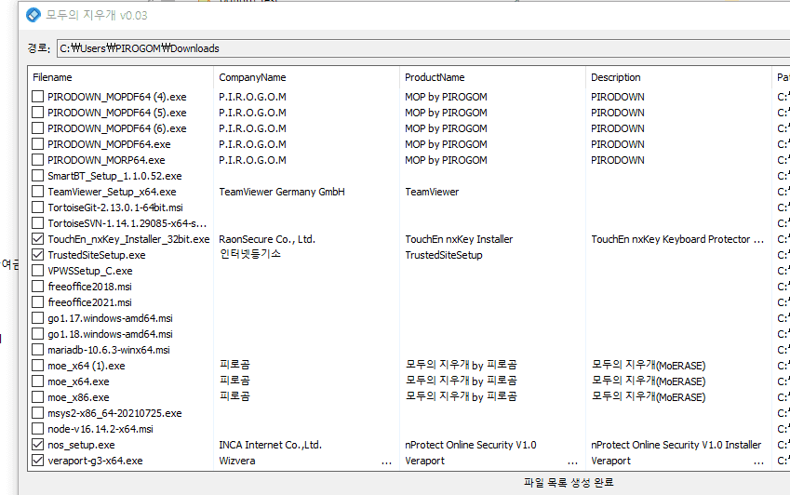Select the msys2-x86_64-20210725.exe file name
Image resolution: width=790 pixels, height=495 pixels.
tap(114, 413)
